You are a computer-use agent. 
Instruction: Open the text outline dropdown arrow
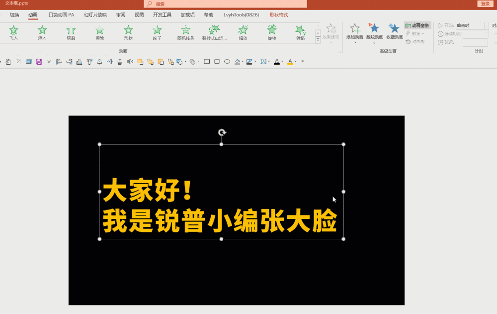pos(282,62)
